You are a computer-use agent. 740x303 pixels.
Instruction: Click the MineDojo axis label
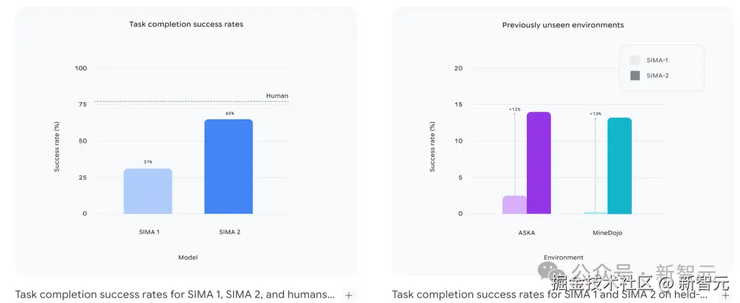coord(606,232)
